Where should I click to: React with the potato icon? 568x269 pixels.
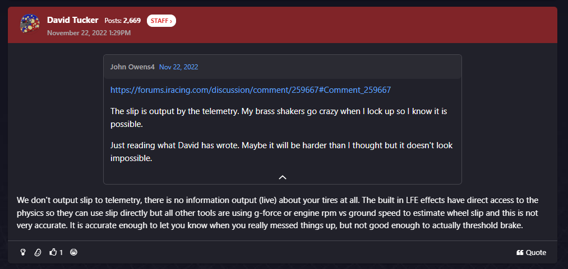coord(38,252)
